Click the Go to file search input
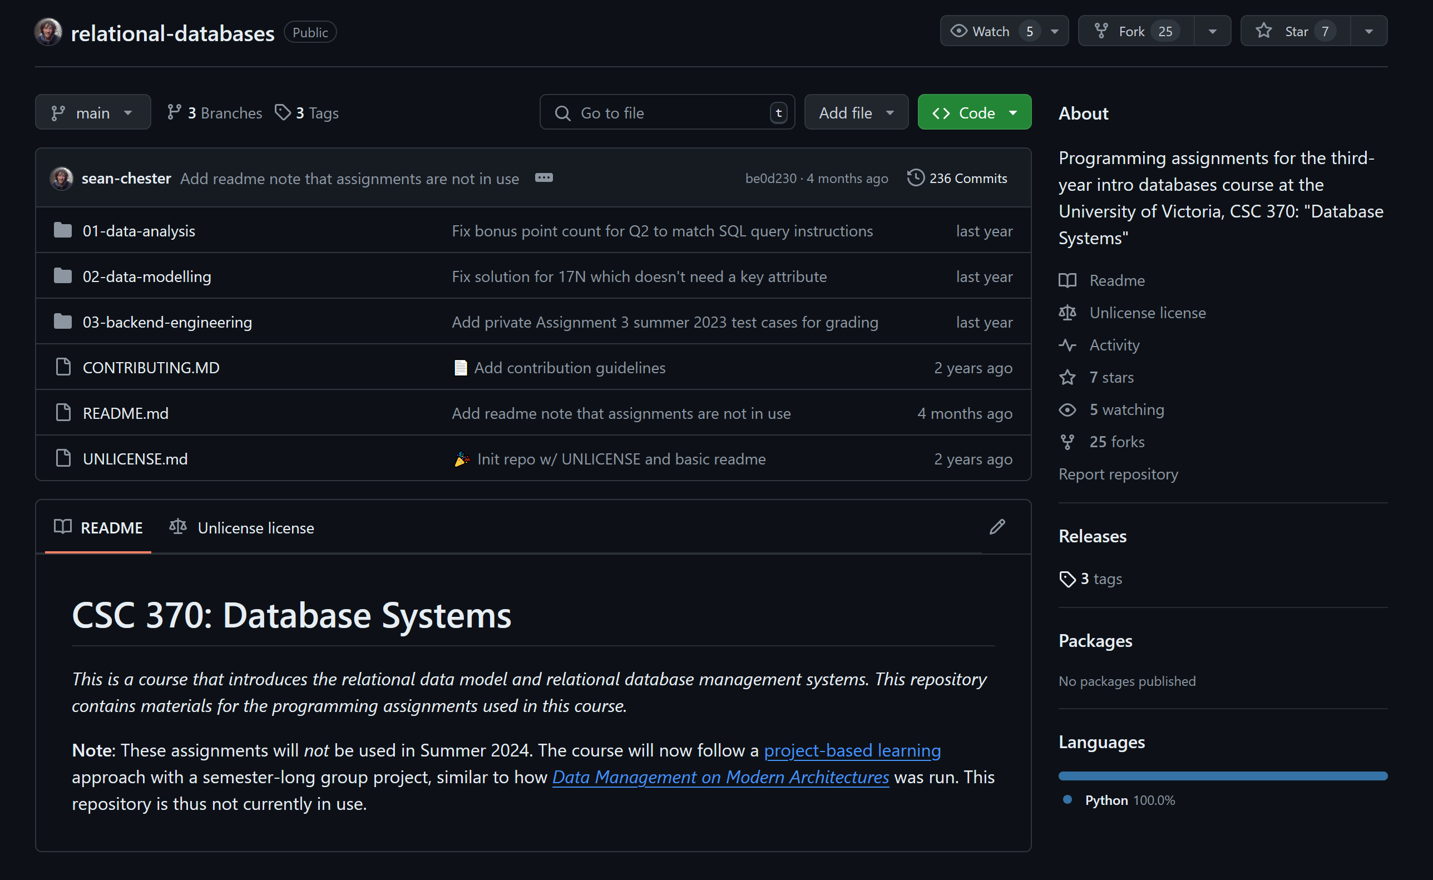 (669, 112)
